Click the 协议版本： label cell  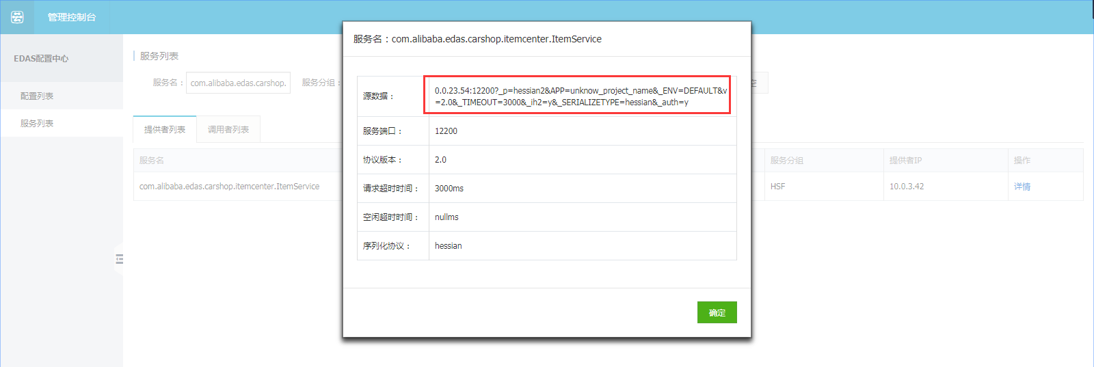pos(393,160)
